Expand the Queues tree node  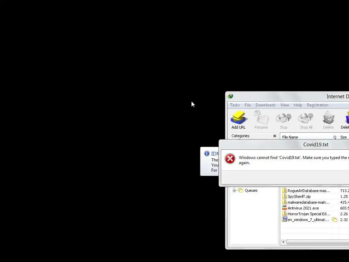(x=234, y=190)
